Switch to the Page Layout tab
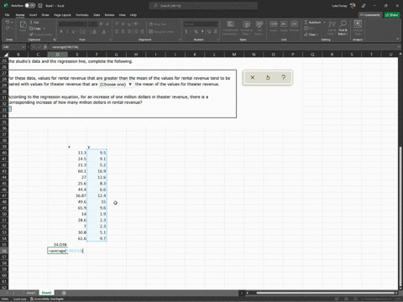The width and height of the screenshot is (403, 302). coord(62,15)
